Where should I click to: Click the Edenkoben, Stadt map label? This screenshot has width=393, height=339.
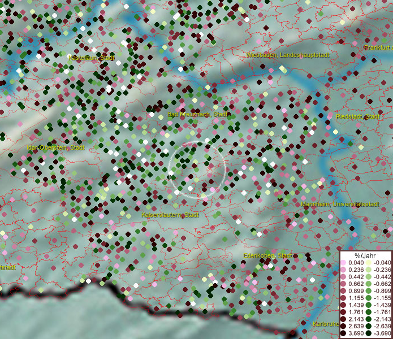(x=267, y=255)
